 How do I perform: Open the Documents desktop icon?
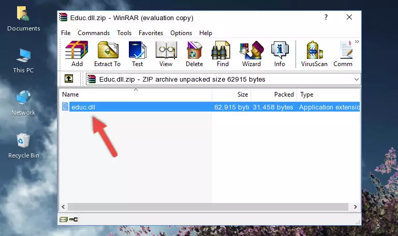[23, 19]
